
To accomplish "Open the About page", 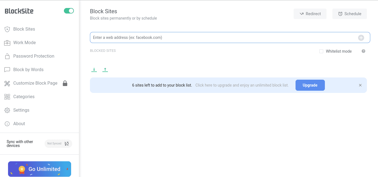I will [x=19, y=124].
